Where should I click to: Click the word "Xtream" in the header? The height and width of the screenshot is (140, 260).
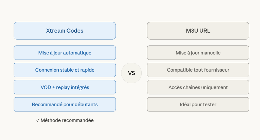point(55,31)
